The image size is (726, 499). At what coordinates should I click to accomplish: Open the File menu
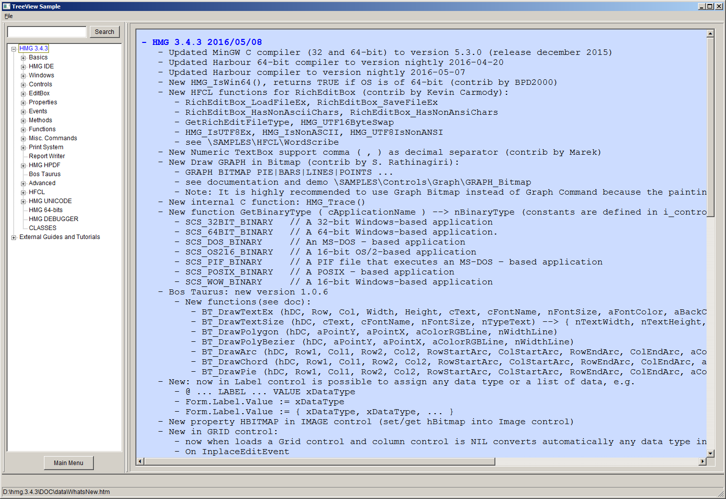[8, 16]
